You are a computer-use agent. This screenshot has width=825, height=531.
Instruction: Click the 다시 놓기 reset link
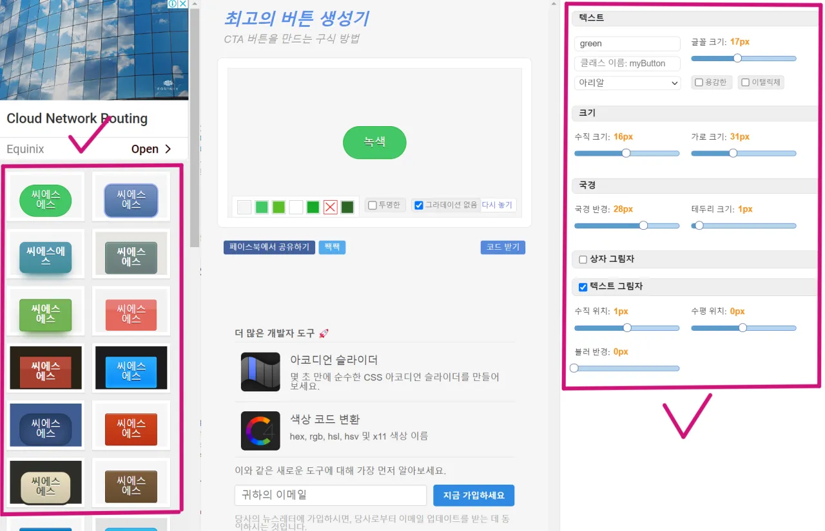coord(497,205)
